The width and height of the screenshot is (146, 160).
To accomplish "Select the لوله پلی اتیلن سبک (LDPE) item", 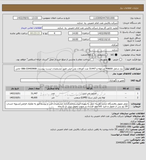I will [x=89, y=97].
